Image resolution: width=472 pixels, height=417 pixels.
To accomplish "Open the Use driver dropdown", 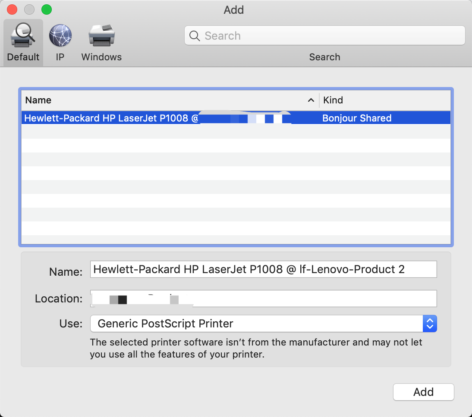I will click(263, 324).
